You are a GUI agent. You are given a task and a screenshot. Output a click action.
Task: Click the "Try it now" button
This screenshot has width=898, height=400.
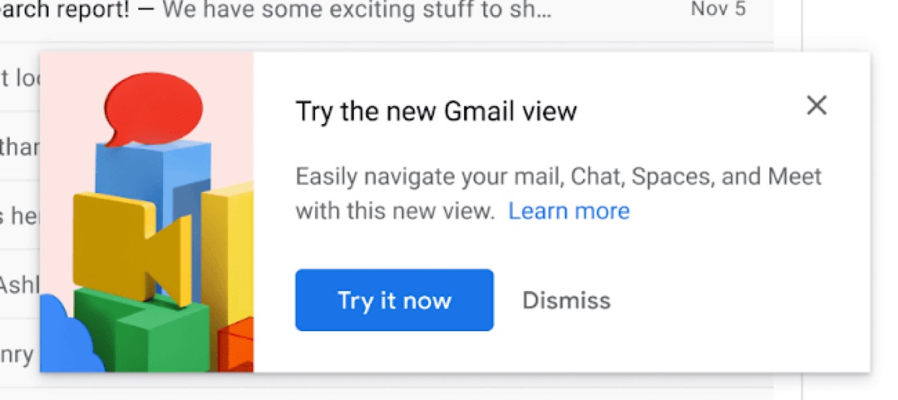click(x=394, y=300)
